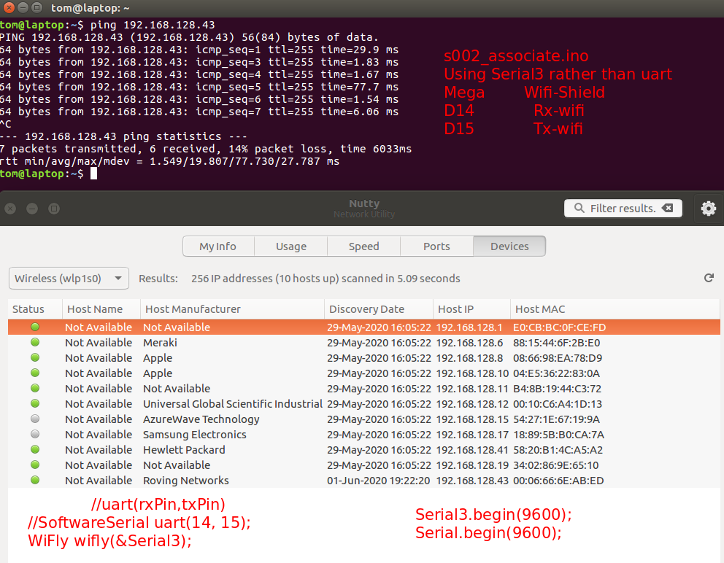Open the Wireless (wlp1s0) interface dropdown
The width and height of the screenshot is (724, 563).
point(69,279)
